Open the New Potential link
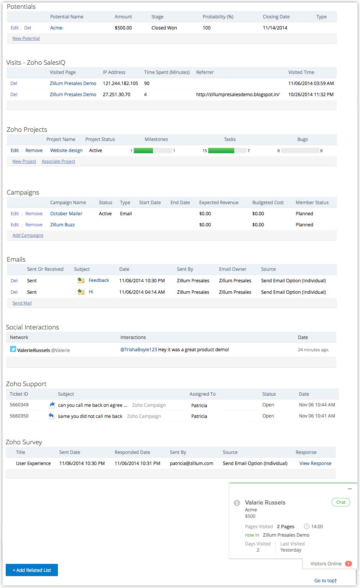 pos(26,38)
